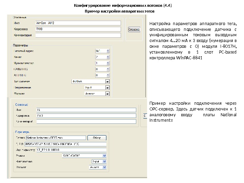Click the Канал spinner with value 2
244x183 pixels.
coord(102,57)
